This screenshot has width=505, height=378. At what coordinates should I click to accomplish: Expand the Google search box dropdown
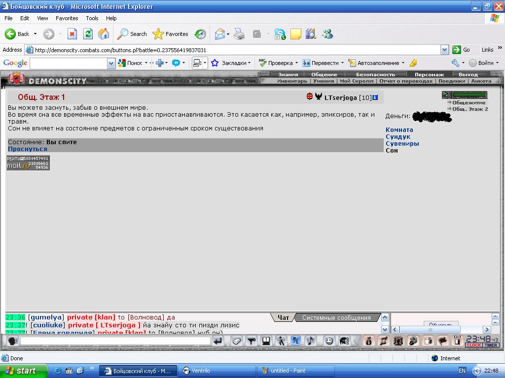(111, 63)
